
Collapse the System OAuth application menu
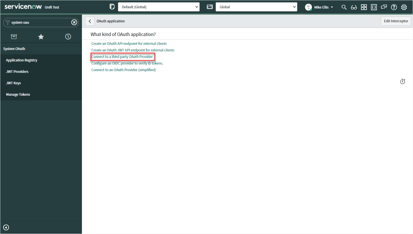(x=41, y=49)
